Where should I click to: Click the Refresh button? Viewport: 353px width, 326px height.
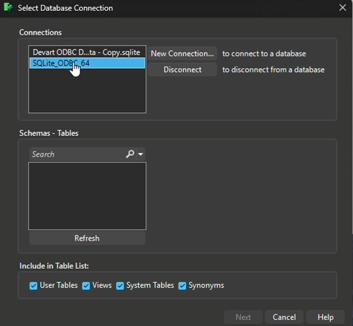[87, 238]
